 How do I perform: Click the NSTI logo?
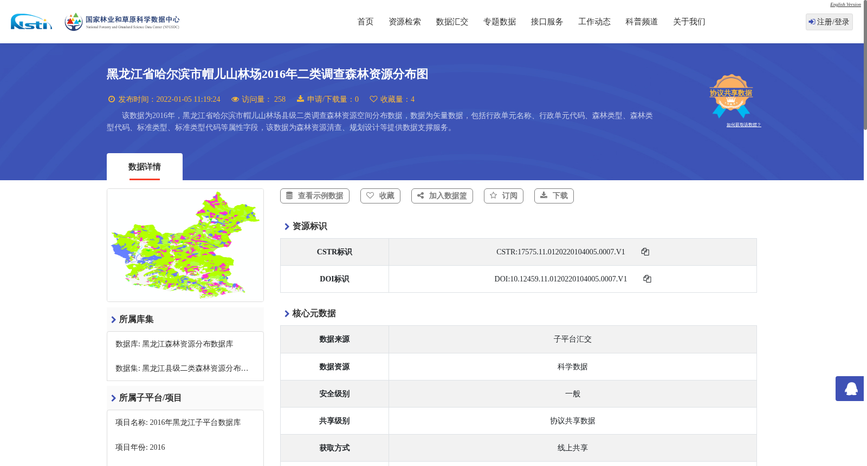click(31, 22)
